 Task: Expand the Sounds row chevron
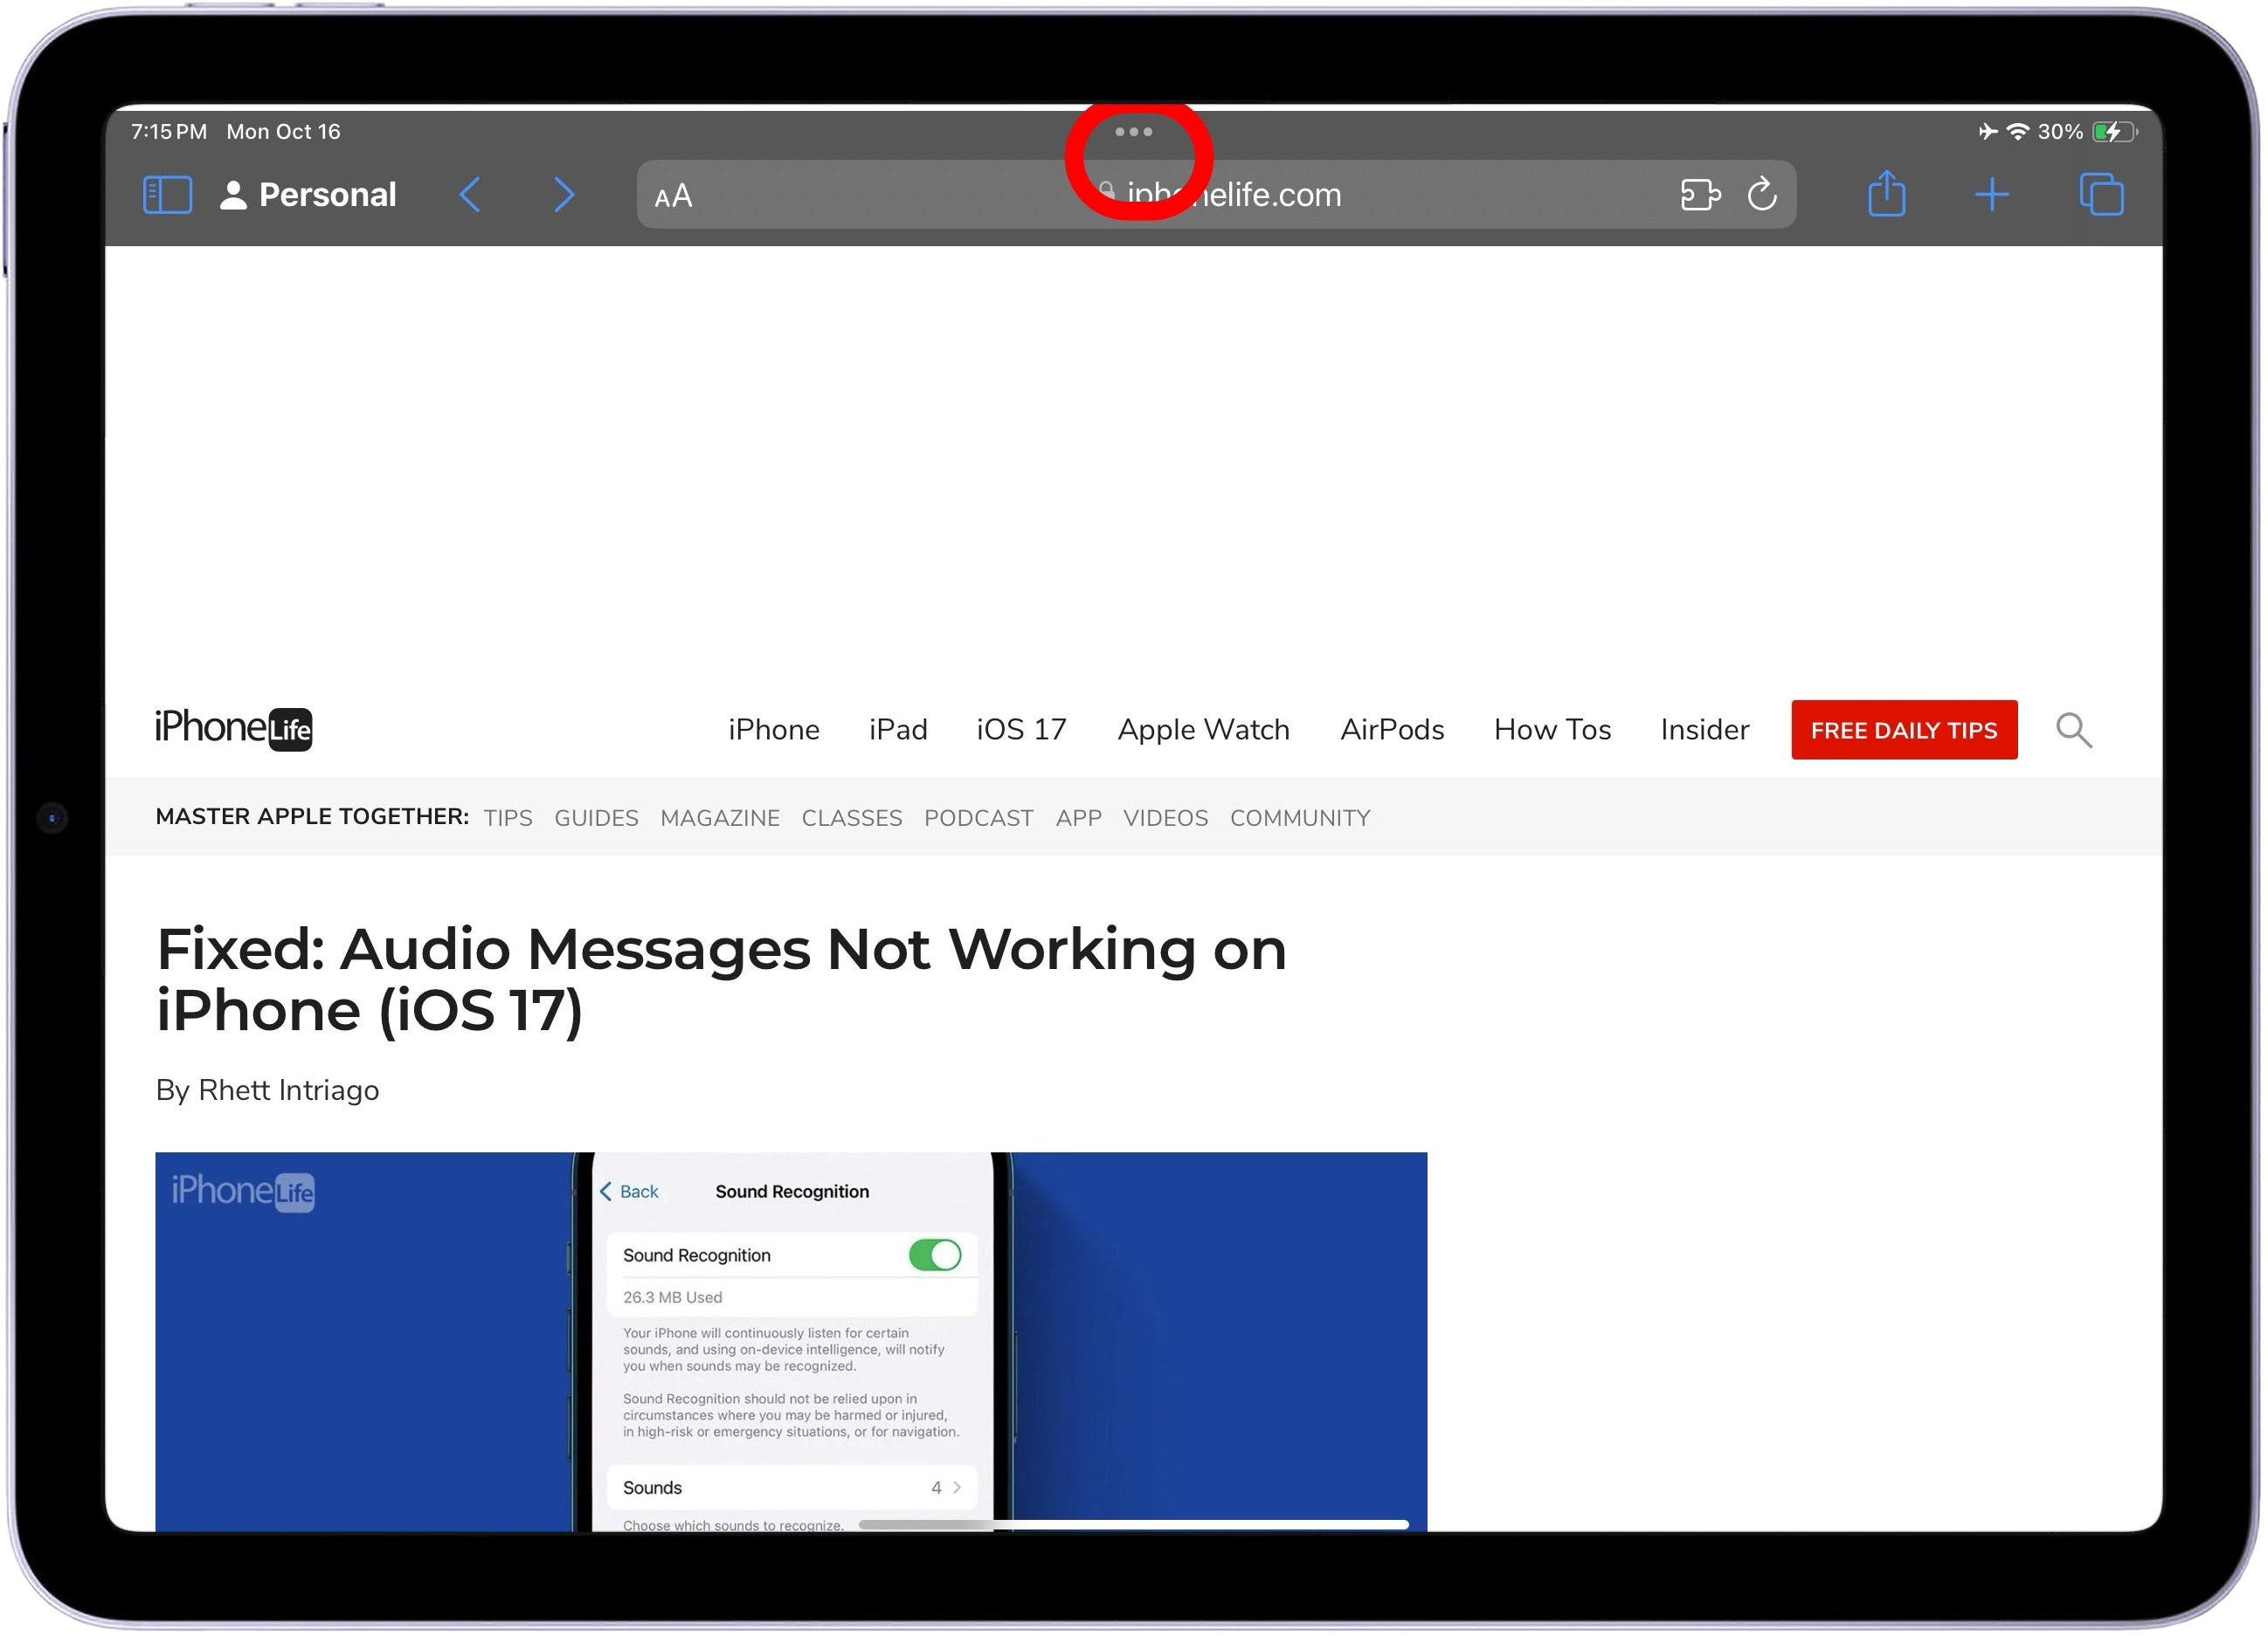956,1488
